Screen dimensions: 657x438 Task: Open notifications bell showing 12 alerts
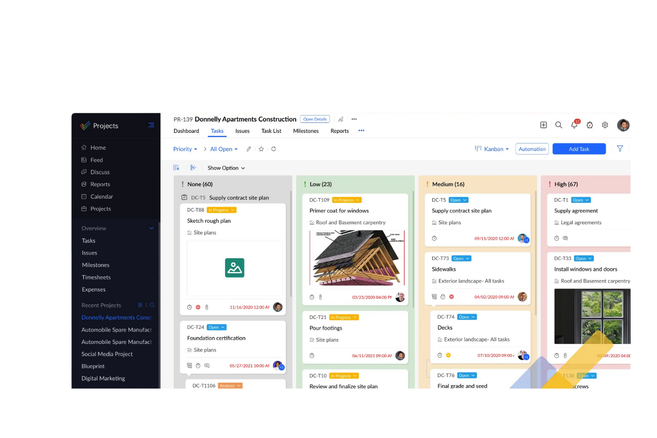pos(574,125)
